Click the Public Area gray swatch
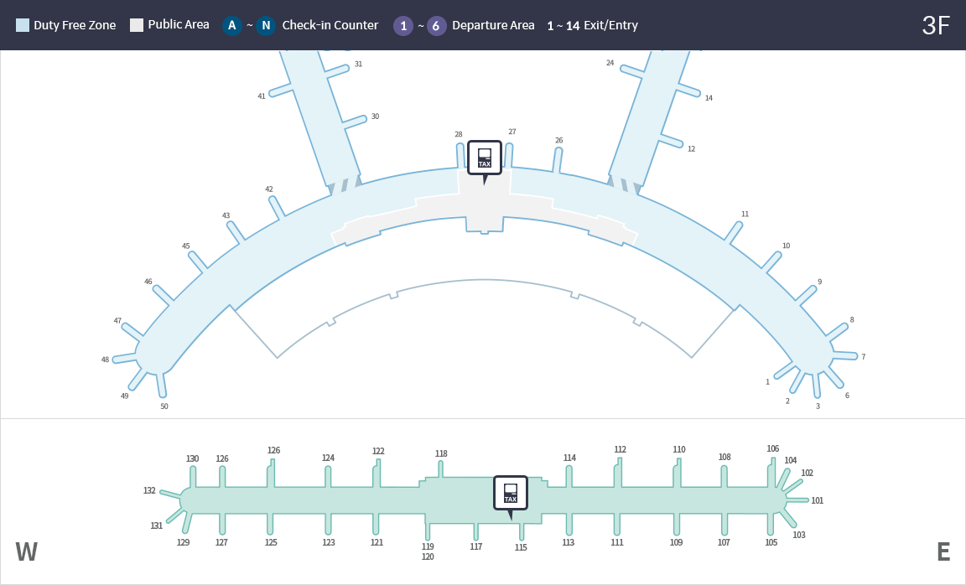 137,25
